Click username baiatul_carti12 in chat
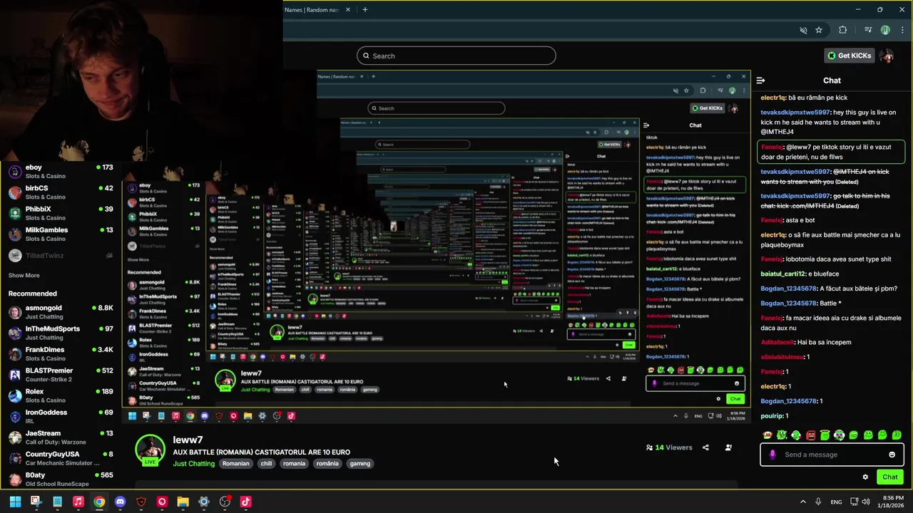 pyautogui.click(x=782, y=274)
